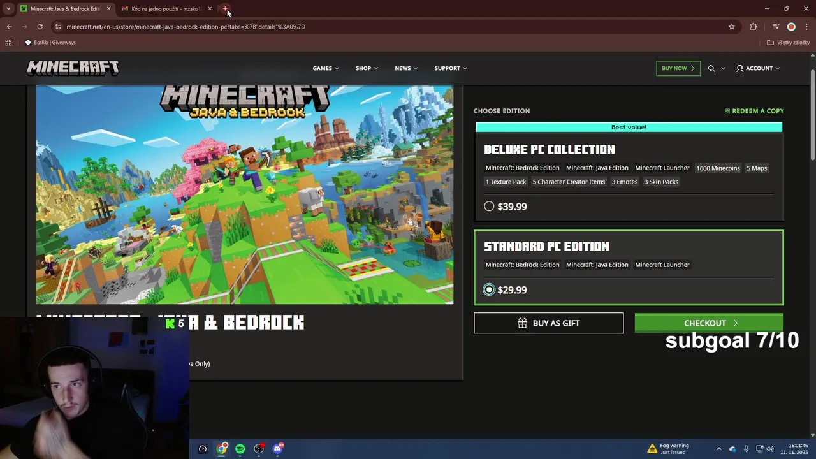Click the Chrome profile avatar
The height and width of the screenshot is (459, 816).
791,27
